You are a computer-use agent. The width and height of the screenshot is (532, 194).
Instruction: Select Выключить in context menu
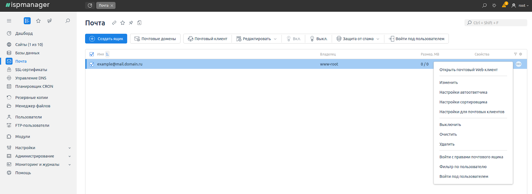coord(450,125)
